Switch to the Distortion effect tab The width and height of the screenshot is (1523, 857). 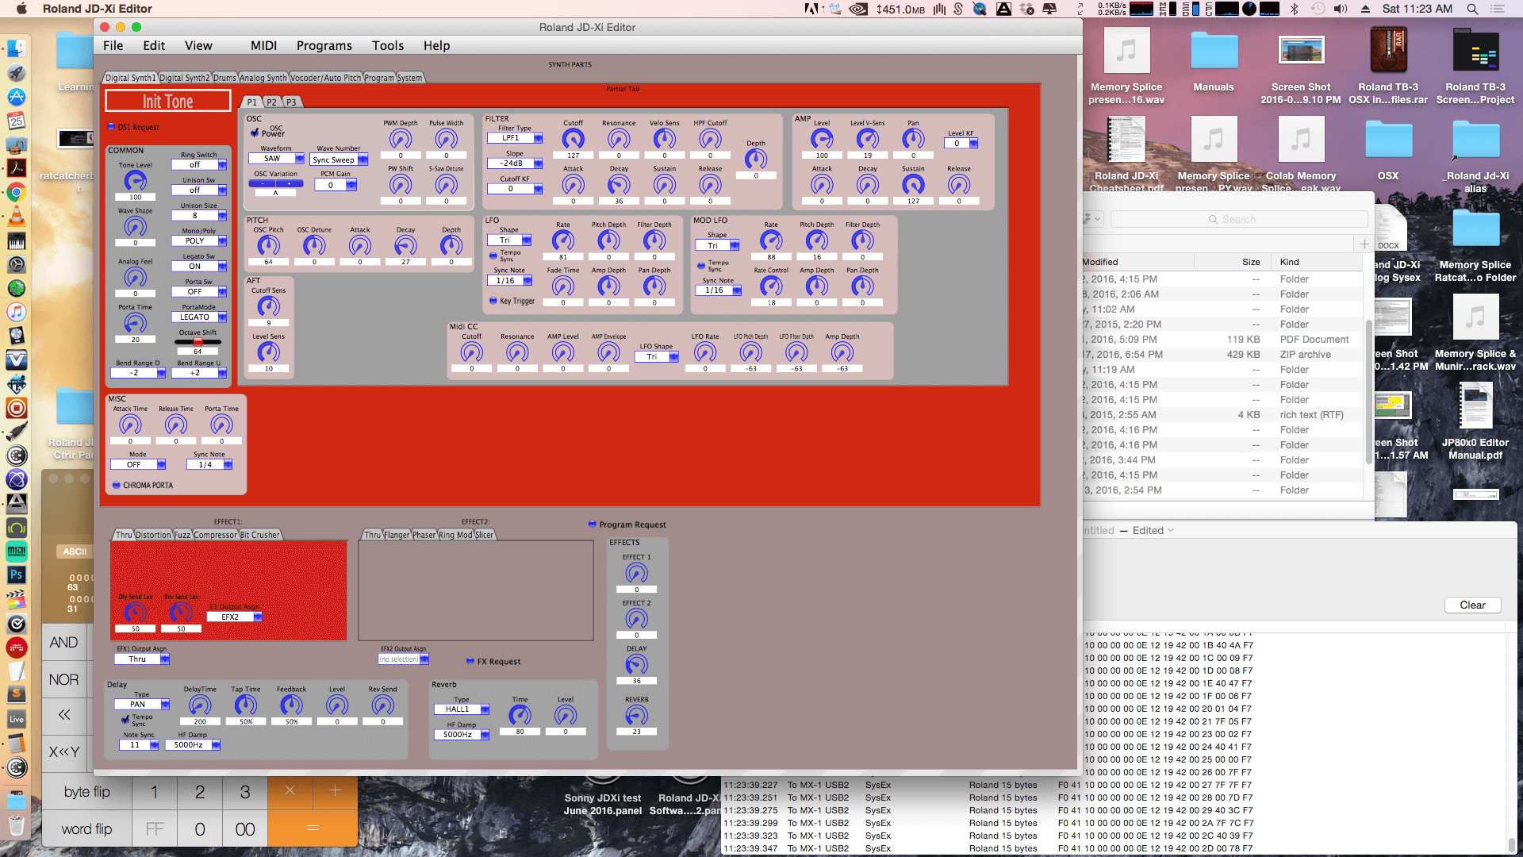pyautogui.click(x=153, y=535)
